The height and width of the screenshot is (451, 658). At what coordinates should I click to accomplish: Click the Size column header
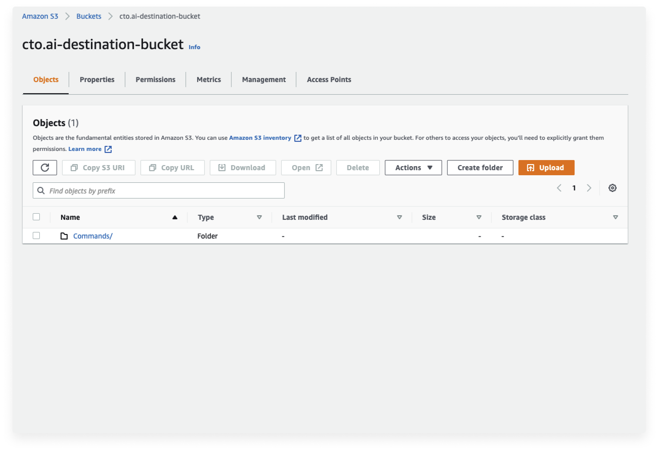429,218
